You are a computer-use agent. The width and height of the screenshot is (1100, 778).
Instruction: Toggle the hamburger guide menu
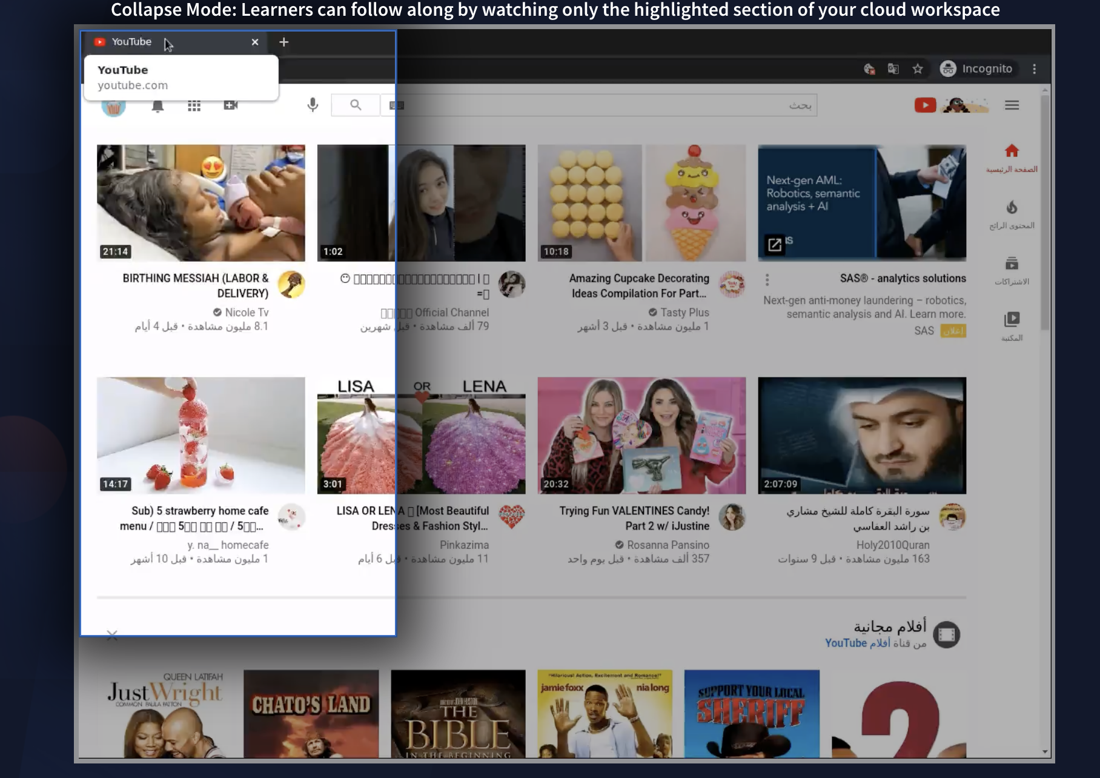1012,105
